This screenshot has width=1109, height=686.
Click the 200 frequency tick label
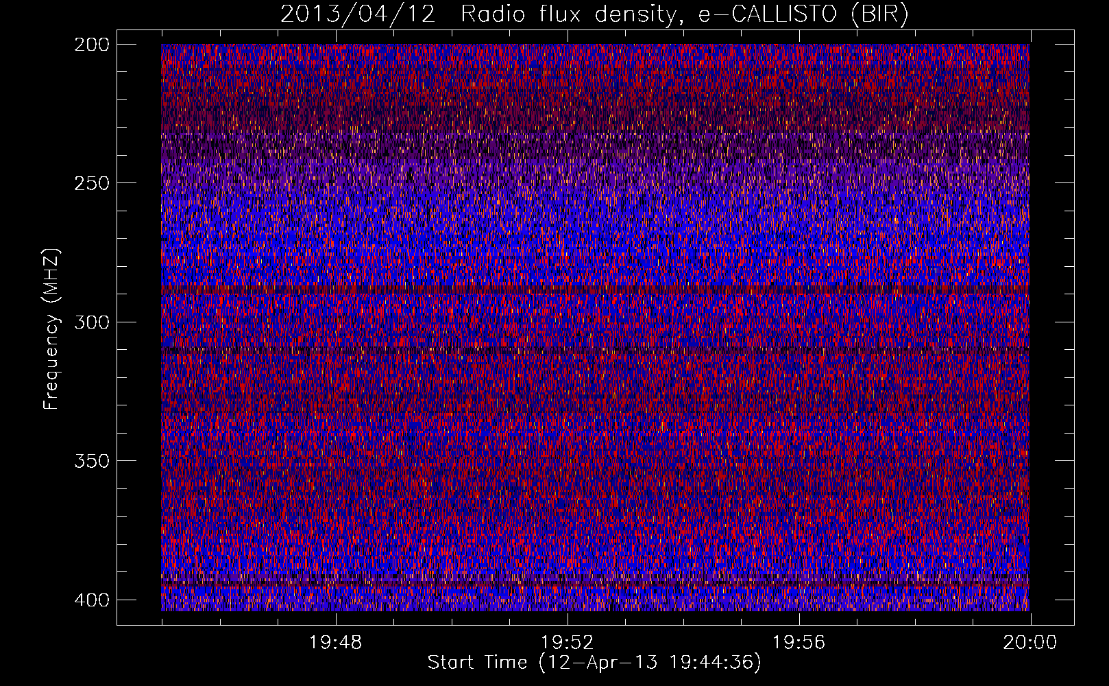pyautogui.click(x=91, y=44)
